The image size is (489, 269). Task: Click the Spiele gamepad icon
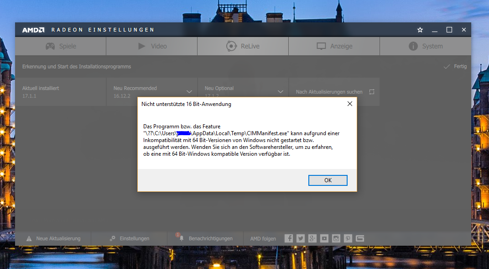(x=50, y=46)
